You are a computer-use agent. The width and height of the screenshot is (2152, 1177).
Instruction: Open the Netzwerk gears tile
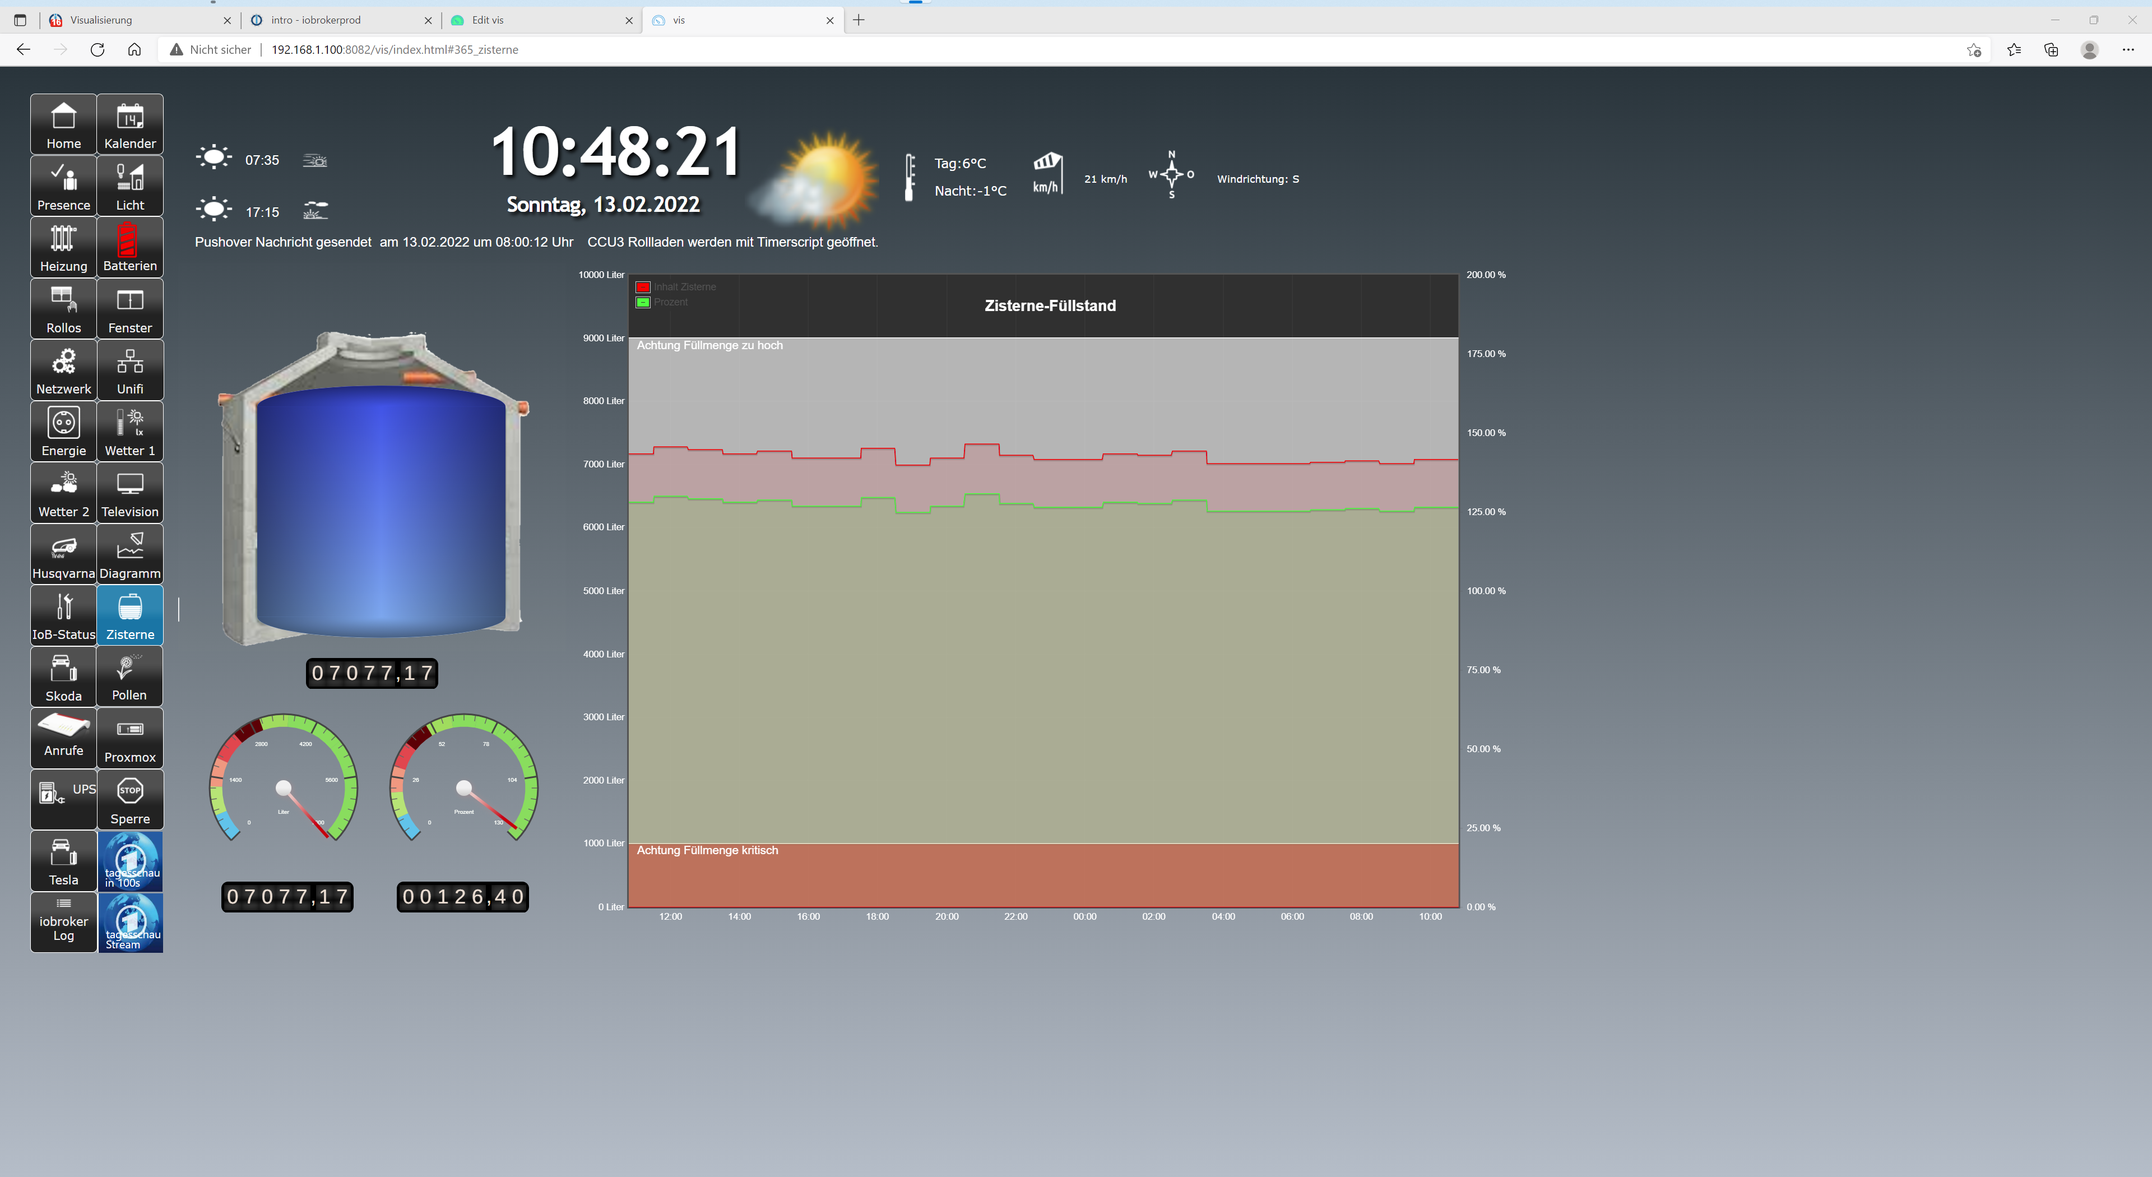coord(63,369)
